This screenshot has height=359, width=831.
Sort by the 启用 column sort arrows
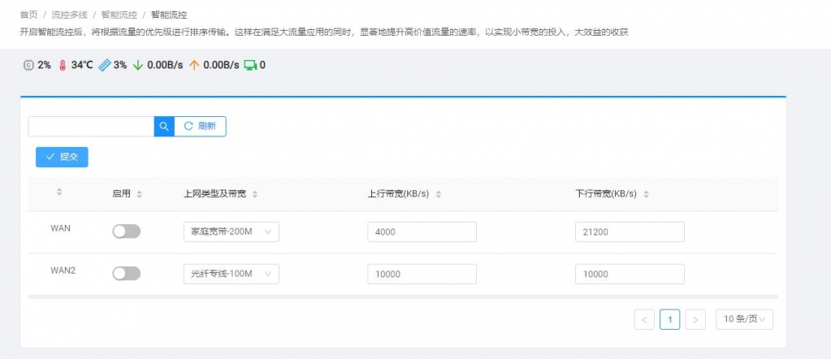click(139, 194)
